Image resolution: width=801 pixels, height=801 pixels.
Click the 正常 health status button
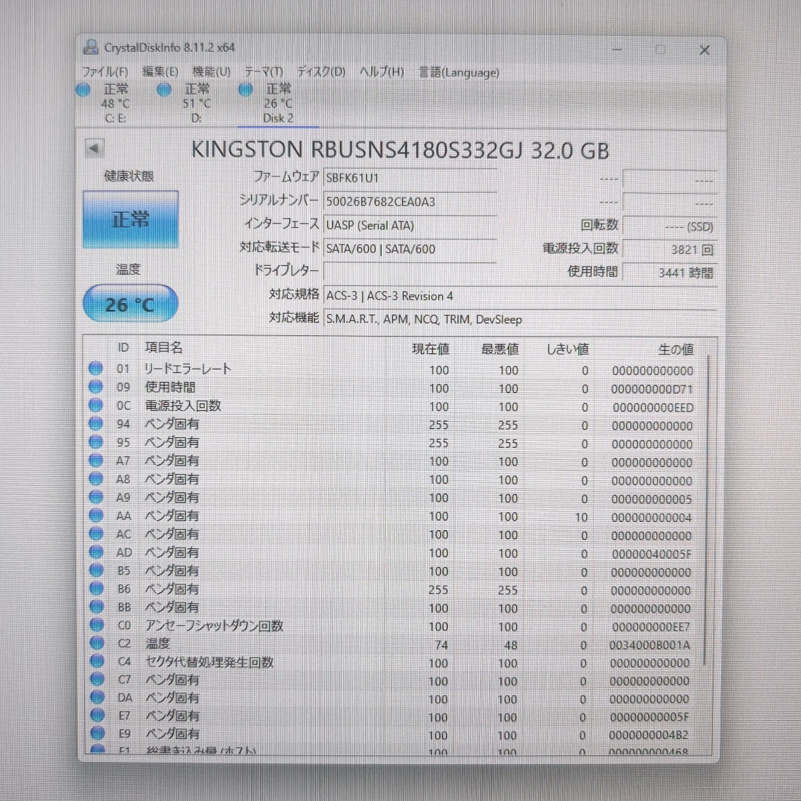(131, 220)
